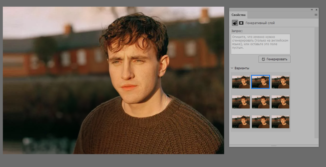The height and width of the screenshot is (167, 326).
Task: Click the main portrait photo on canvas
Action: [x=113, y=80]
